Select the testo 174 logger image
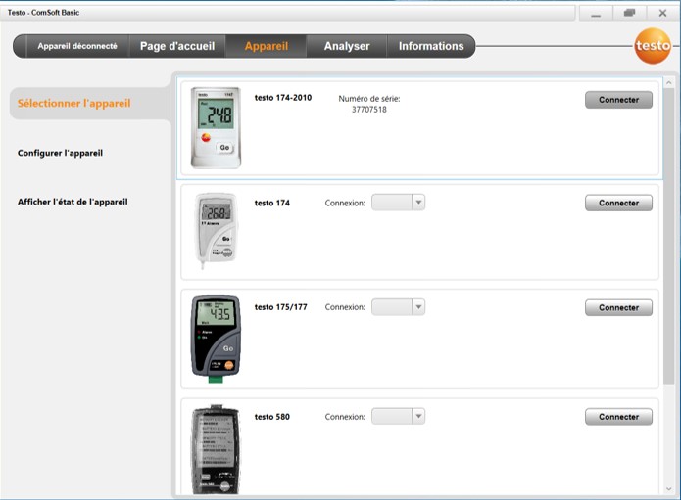This screenshot has height=500, width=681. [x=215, y=230]
